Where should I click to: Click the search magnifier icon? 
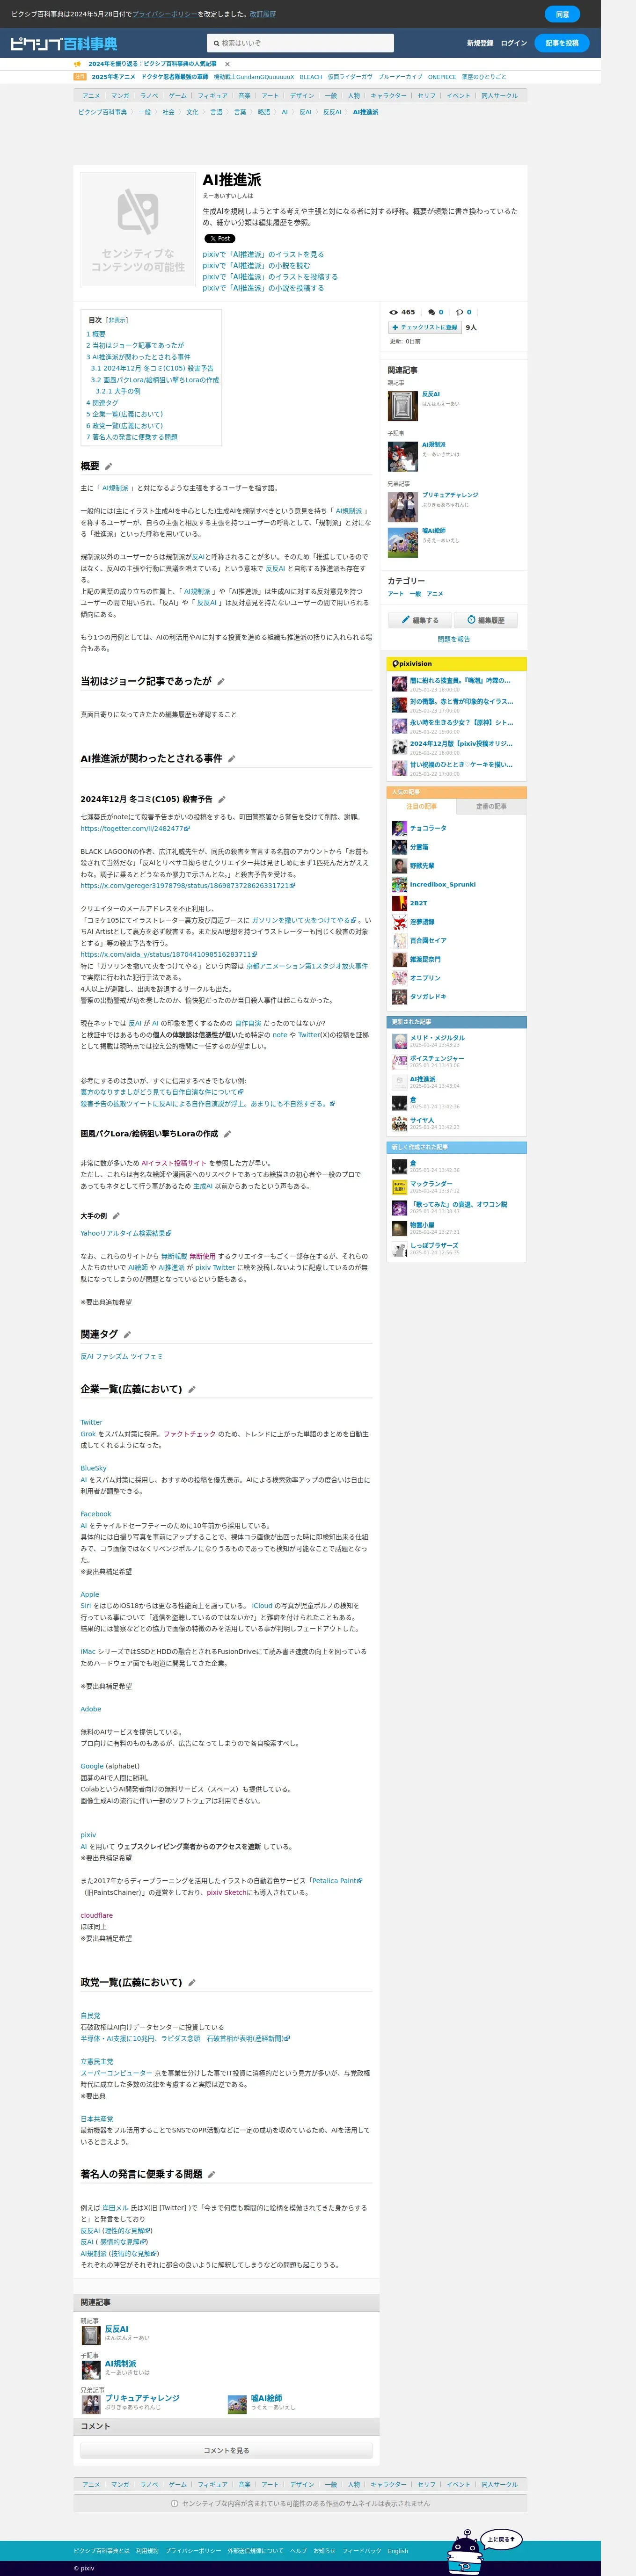pos(216,43)
